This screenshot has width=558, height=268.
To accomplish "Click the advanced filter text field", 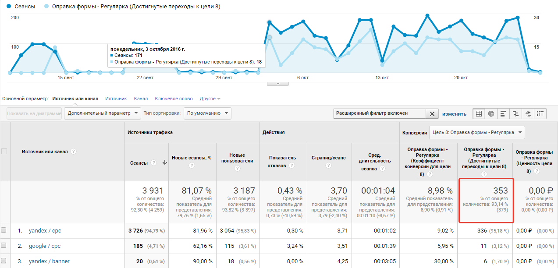I will point(380,113).
